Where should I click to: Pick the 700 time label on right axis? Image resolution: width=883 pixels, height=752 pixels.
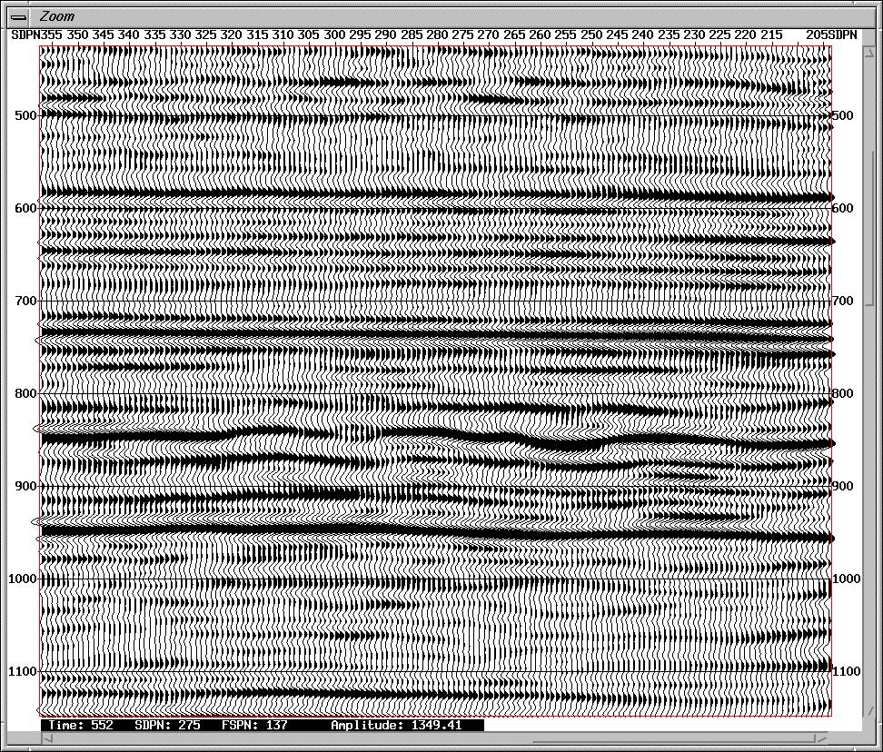coord(843,301)
